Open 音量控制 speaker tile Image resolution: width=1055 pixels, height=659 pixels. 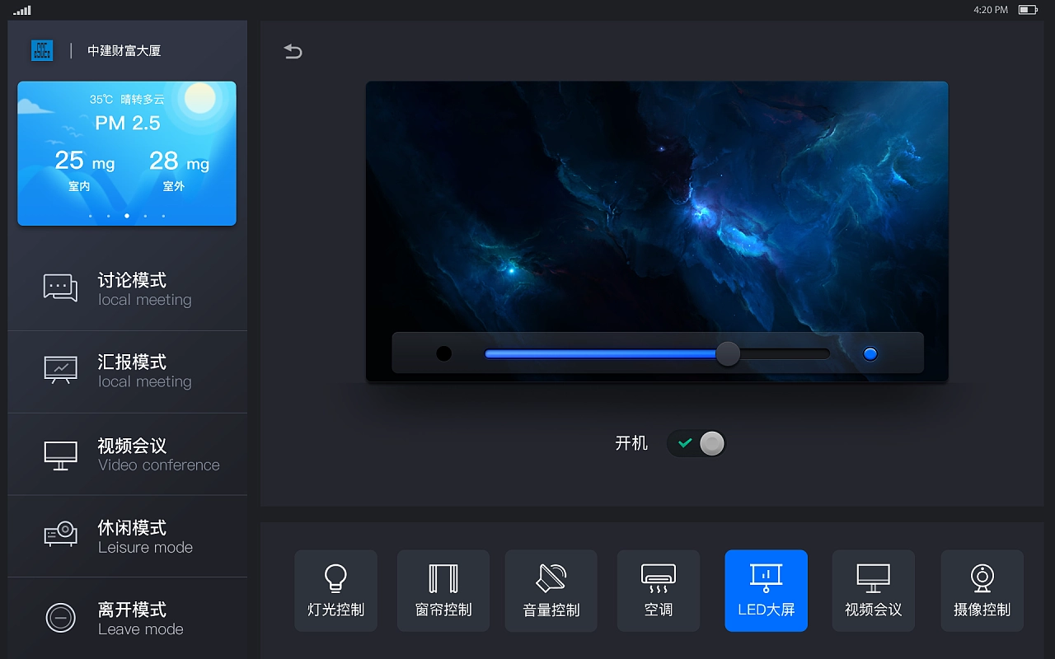[x=551, y=591]
